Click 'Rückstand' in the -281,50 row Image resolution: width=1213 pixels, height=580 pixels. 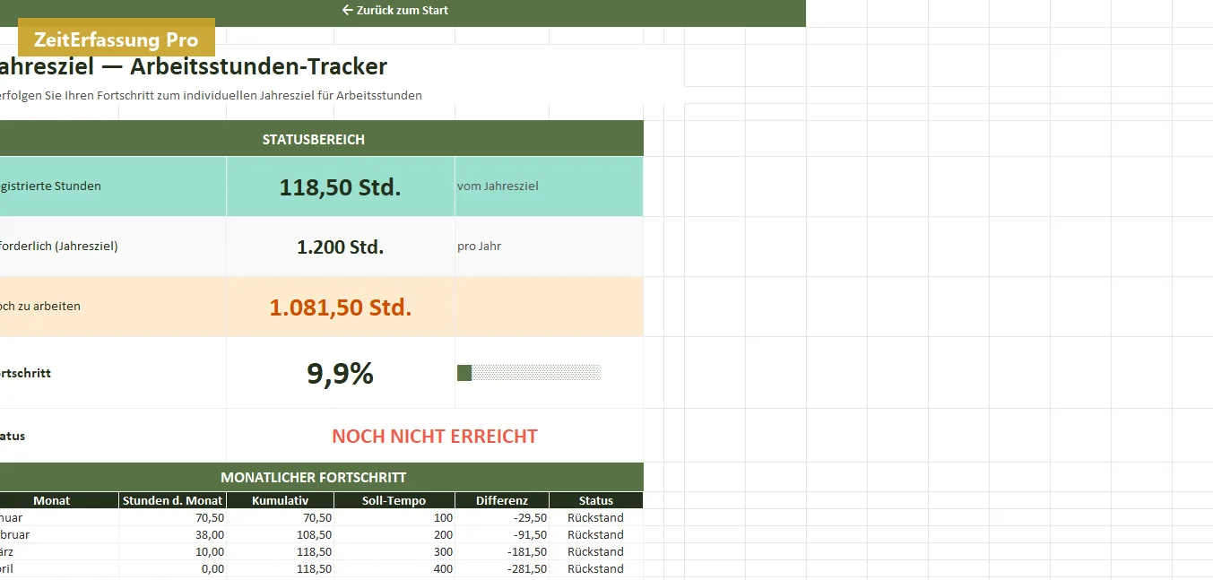pyautogui.click(x=596, y=568)
